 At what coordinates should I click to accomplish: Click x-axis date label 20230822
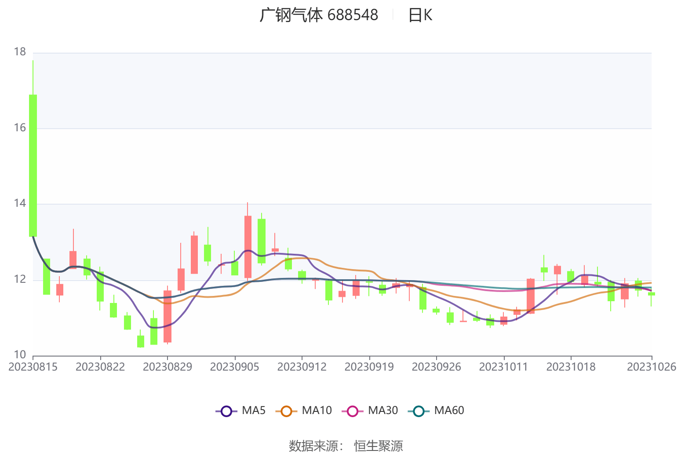pos(100,367)
